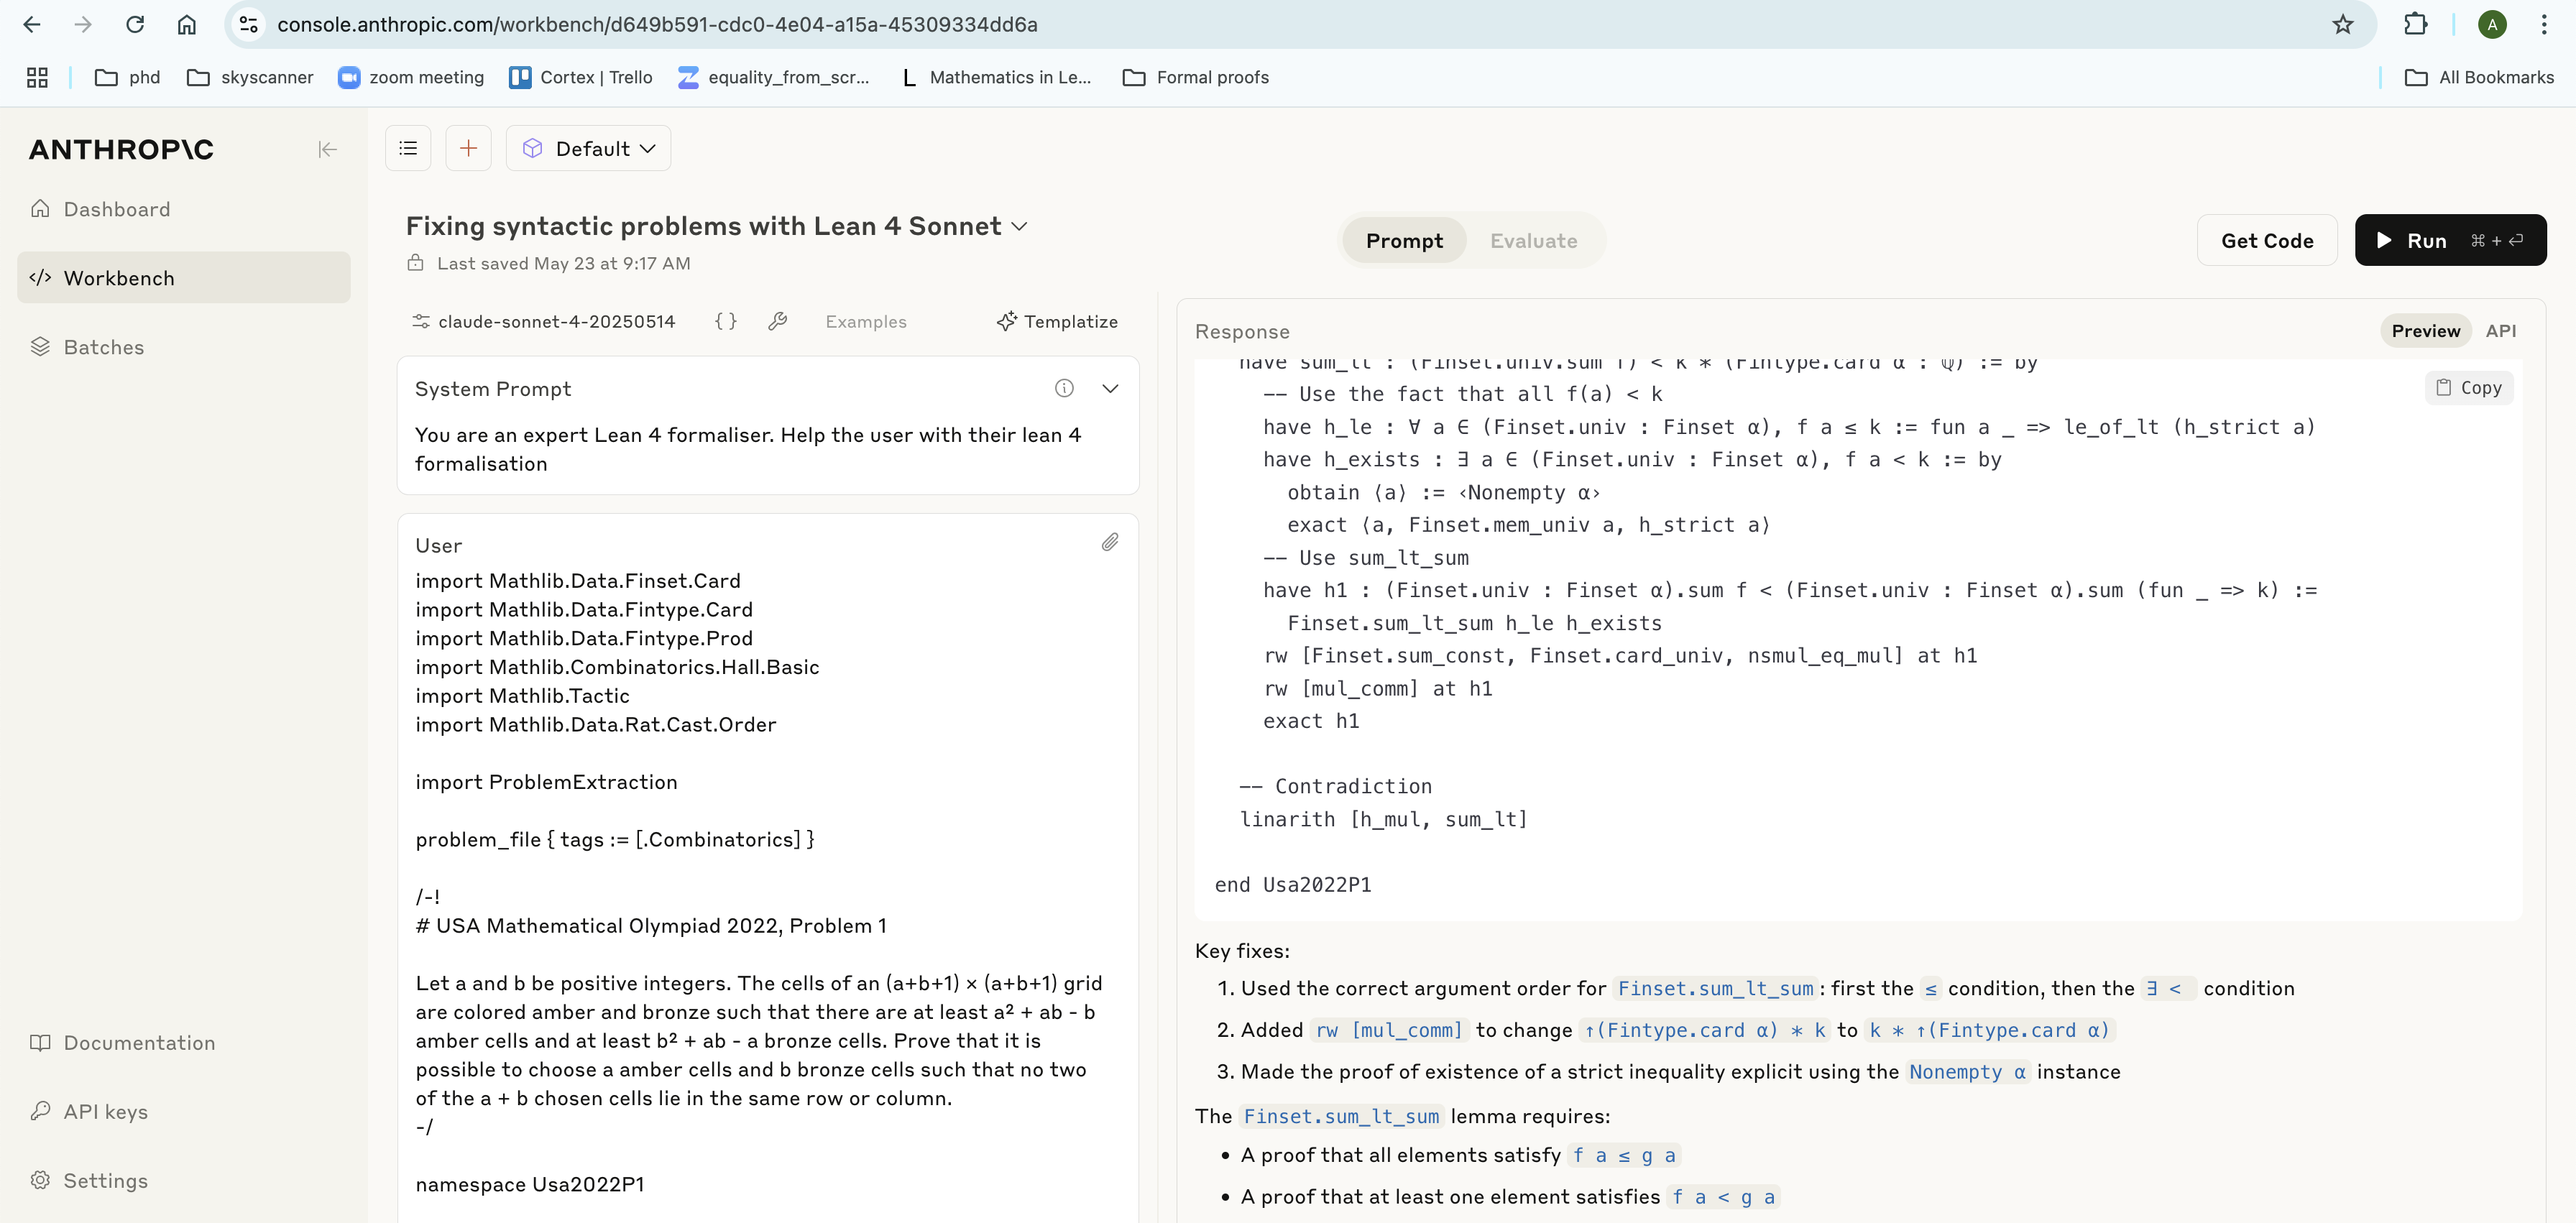Switch to the Evaluate mode
The width and height of the screenshot is (2576, 1223).
point(1533,241)
